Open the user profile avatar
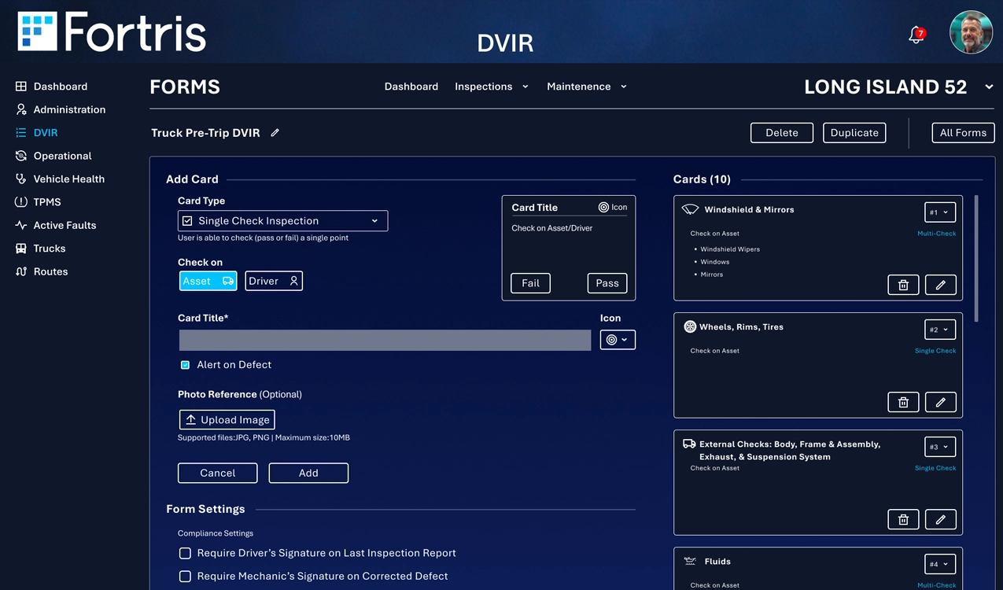 (971, 33)
